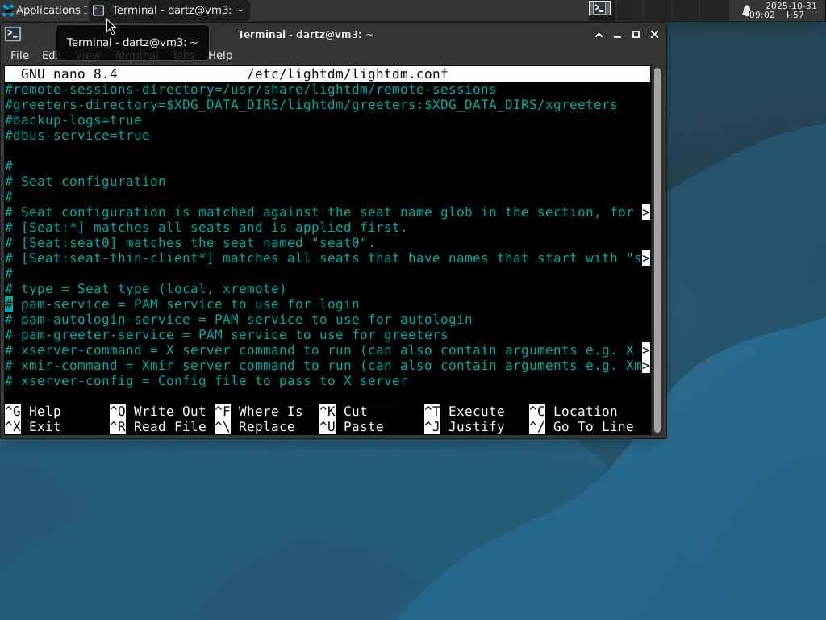Maximize the terminal window
Screen dimensions: 826x620
(636, 35)
